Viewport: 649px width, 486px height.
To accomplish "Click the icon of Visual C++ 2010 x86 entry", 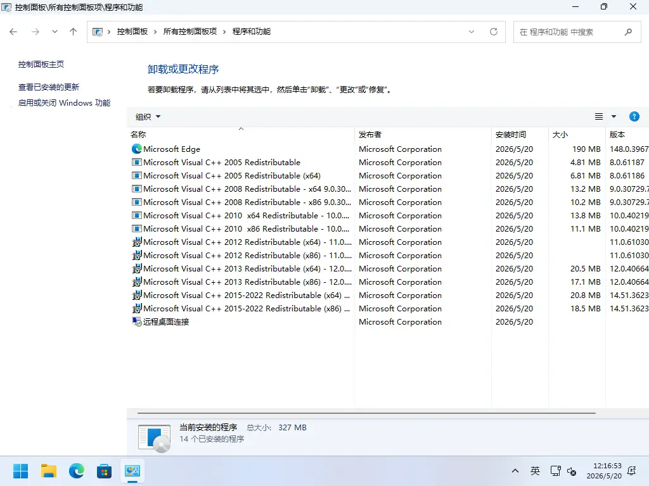I will [x=137, y=228].
